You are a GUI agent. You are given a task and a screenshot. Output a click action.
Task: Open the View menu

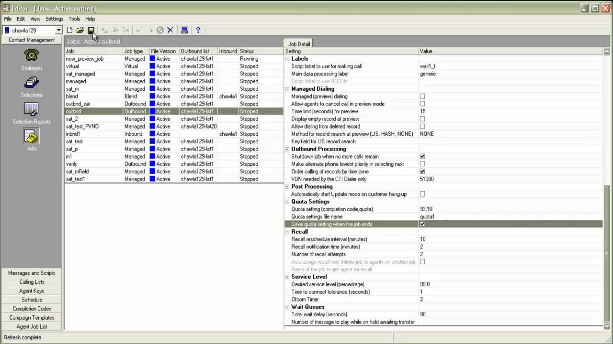click(35, 19)
